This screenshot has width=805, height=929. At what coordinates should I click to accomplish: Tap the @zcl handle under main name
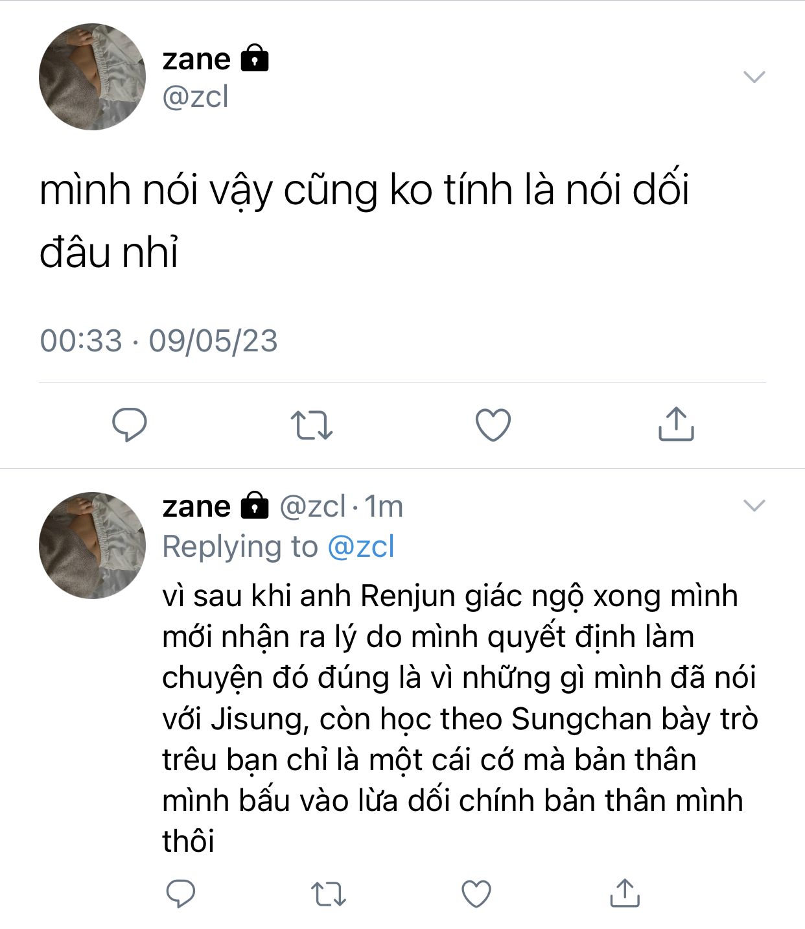[195, 97]
